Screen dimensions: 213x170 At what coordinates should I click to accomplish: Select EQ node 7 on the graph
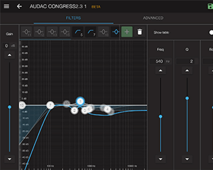[50, 105]
